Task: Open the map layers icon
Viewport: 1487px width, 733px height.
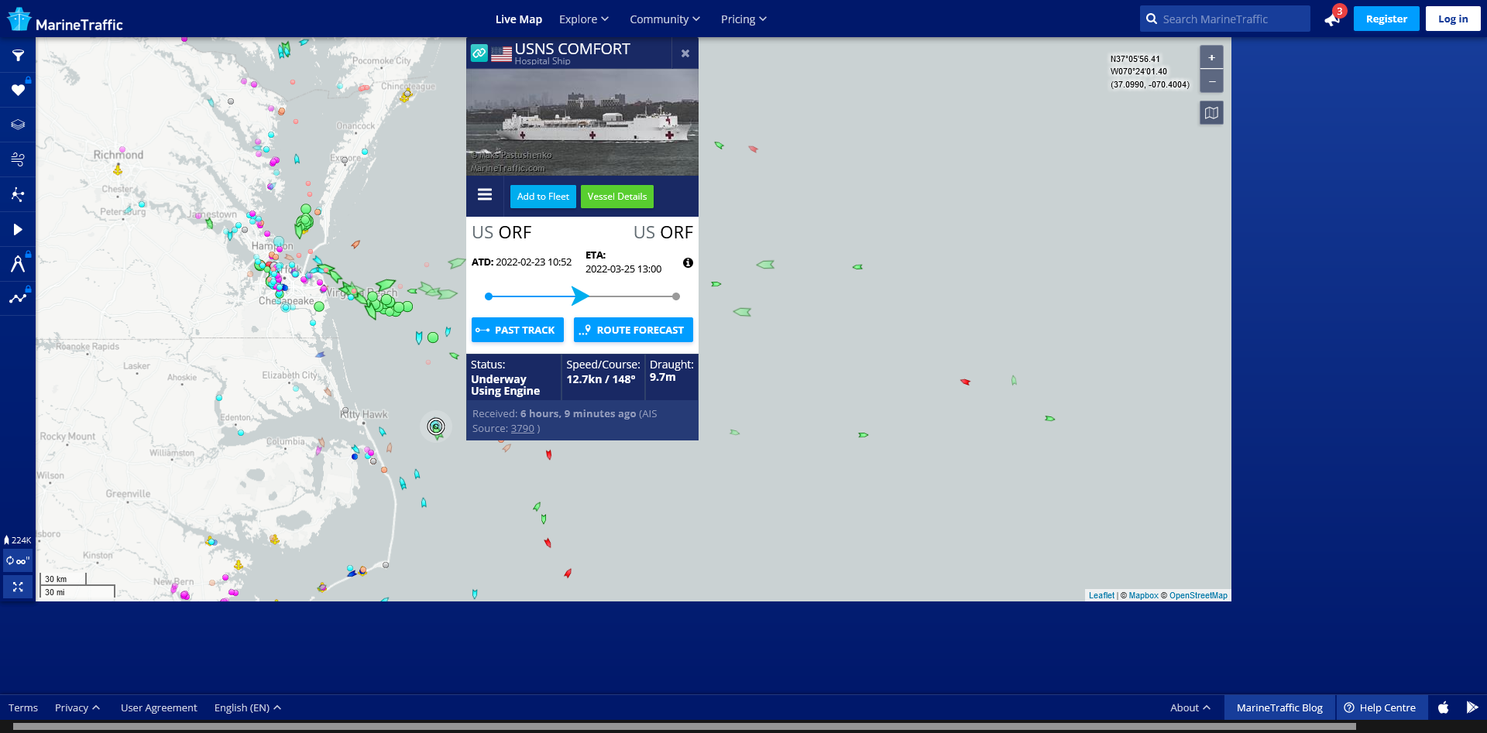Action: tap(18, 125)
